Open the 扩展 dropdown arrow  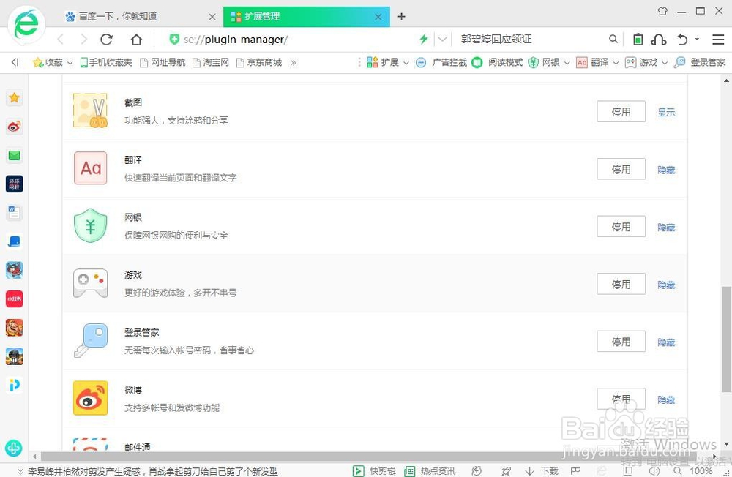(406, 63)
